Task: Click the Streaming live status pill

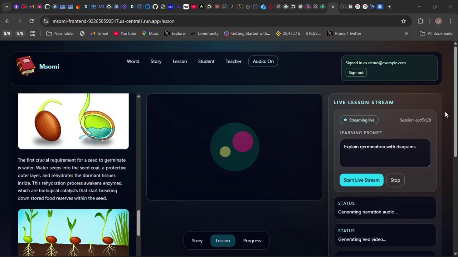Action: click(359, 120)
